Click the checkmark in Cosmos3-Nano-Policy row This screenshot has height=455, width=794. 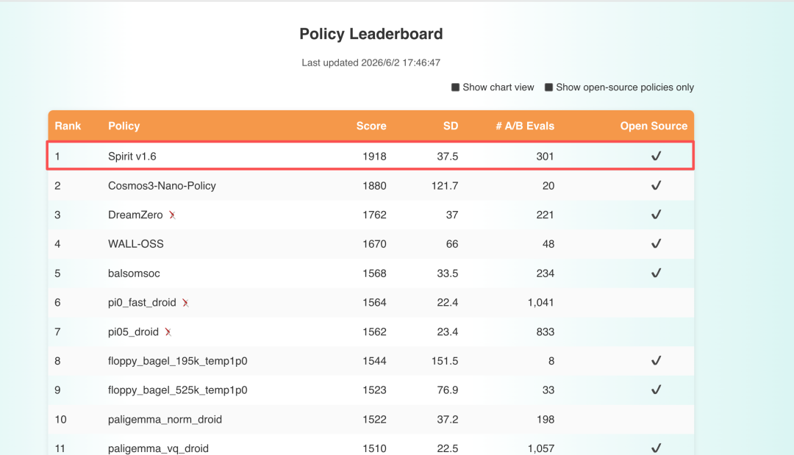click(657, 185)
